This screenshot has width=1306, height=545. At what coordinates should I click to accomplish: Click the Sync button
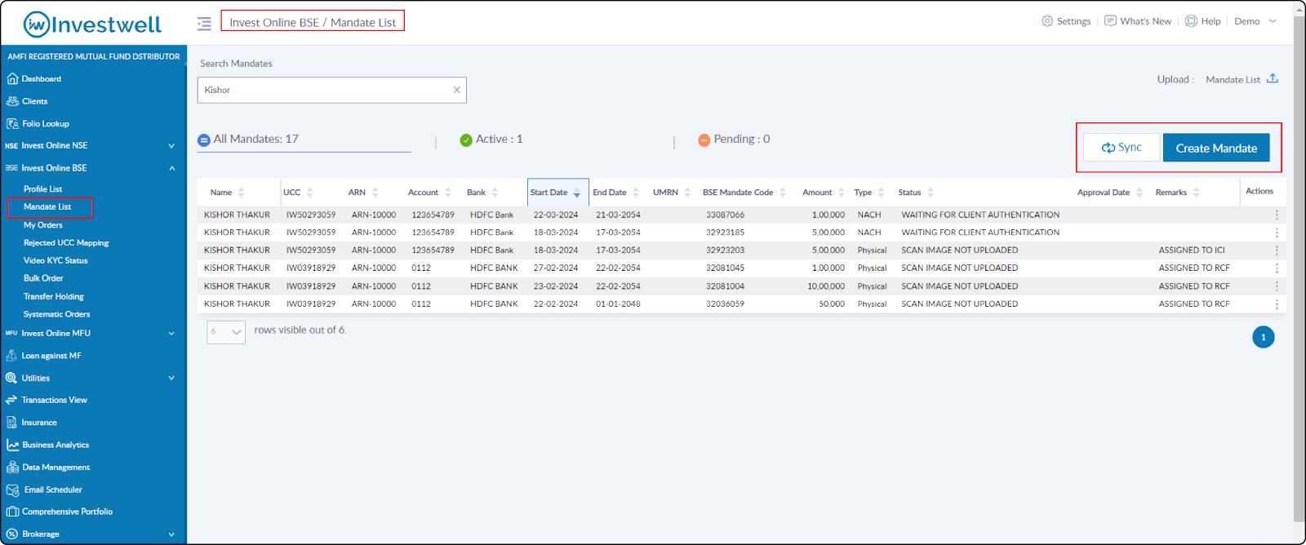1122,148
